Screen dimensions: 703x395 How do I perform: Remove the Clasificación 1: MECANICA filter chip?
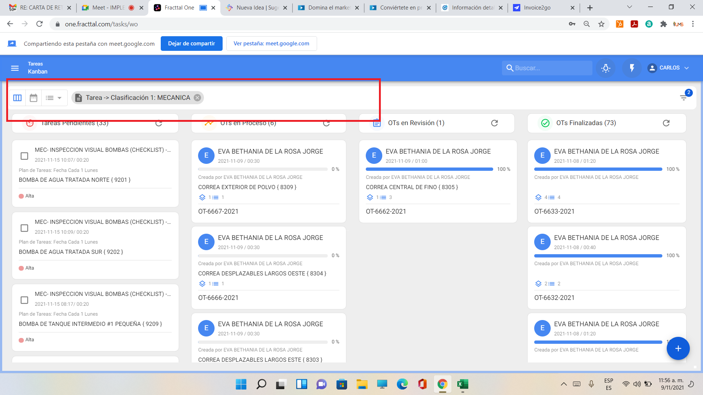coord(197,98)
